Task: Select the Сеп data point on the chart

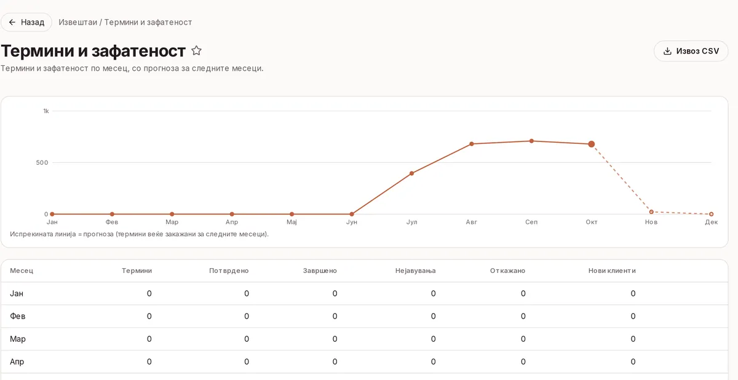Action: [x=531, y=141]
